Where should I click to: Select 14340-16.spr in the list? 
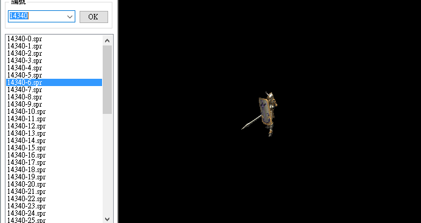click(x=54, y=155)
